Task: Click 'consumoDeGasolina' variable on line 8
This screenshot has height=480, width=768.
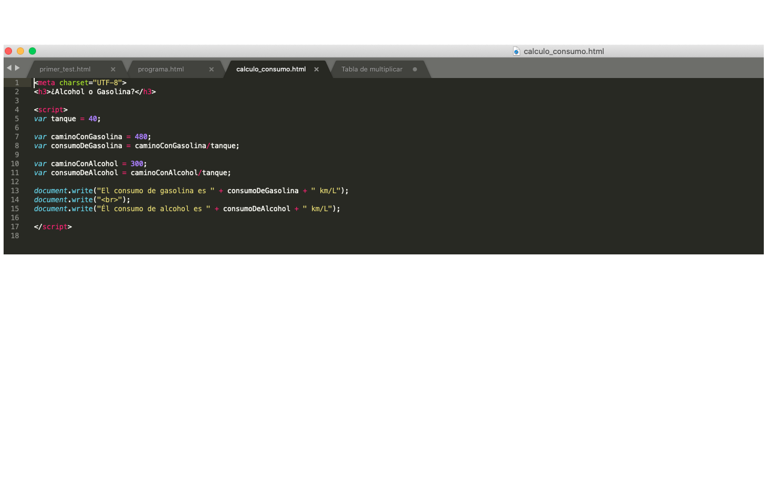Action: 86,146
